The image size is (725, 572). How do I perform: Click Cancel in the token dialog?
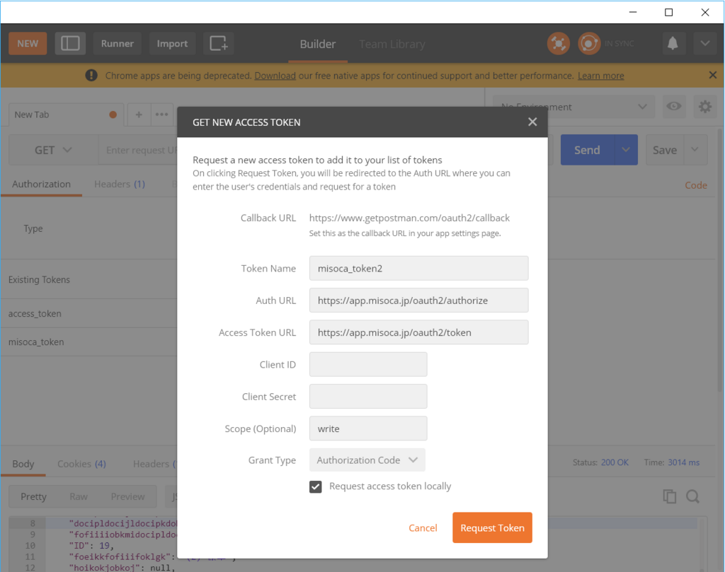(423, 527)
